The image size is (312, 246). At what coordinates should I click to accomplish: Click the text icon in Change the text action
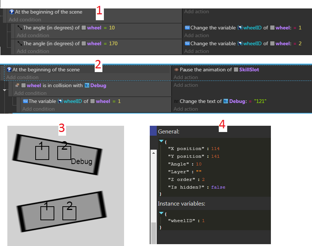pos(176,101)
